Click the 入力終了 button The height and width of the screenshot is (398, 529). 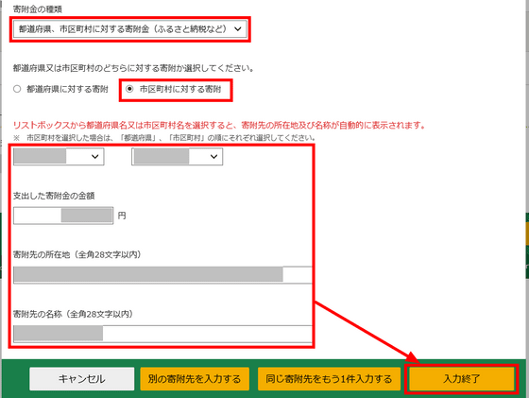[462, 379]
